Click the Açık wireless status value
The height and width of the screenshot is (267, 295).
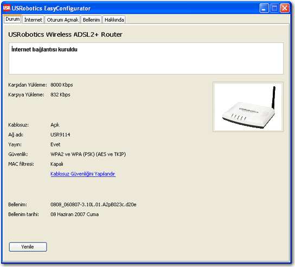55,125
